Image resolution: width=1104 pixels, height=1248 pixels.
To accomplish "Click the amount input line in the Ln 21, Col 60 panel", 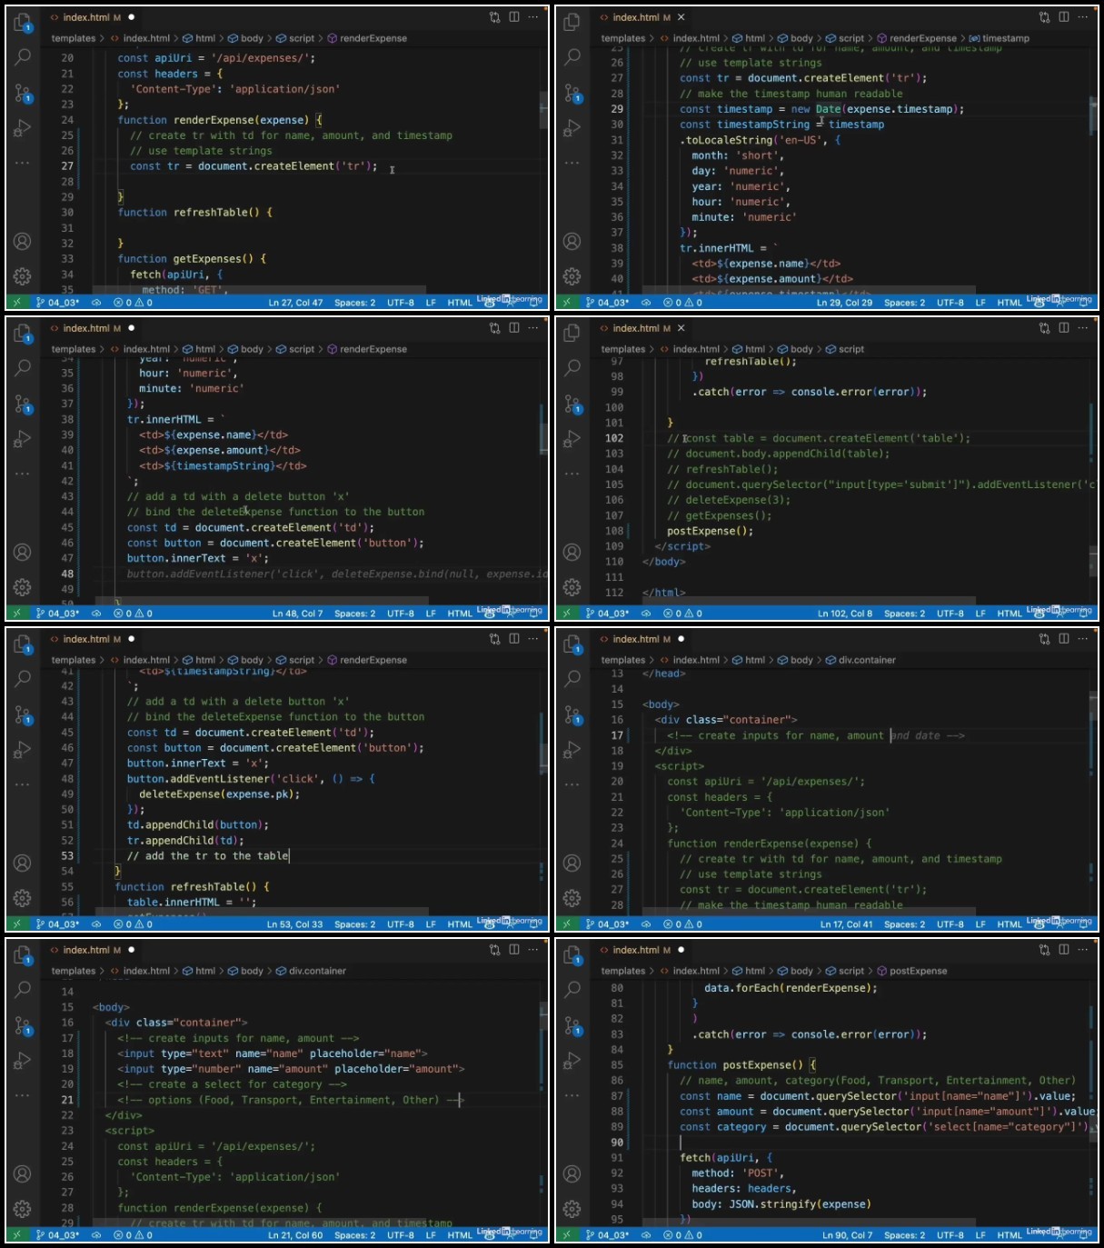I will [291, 1069].
